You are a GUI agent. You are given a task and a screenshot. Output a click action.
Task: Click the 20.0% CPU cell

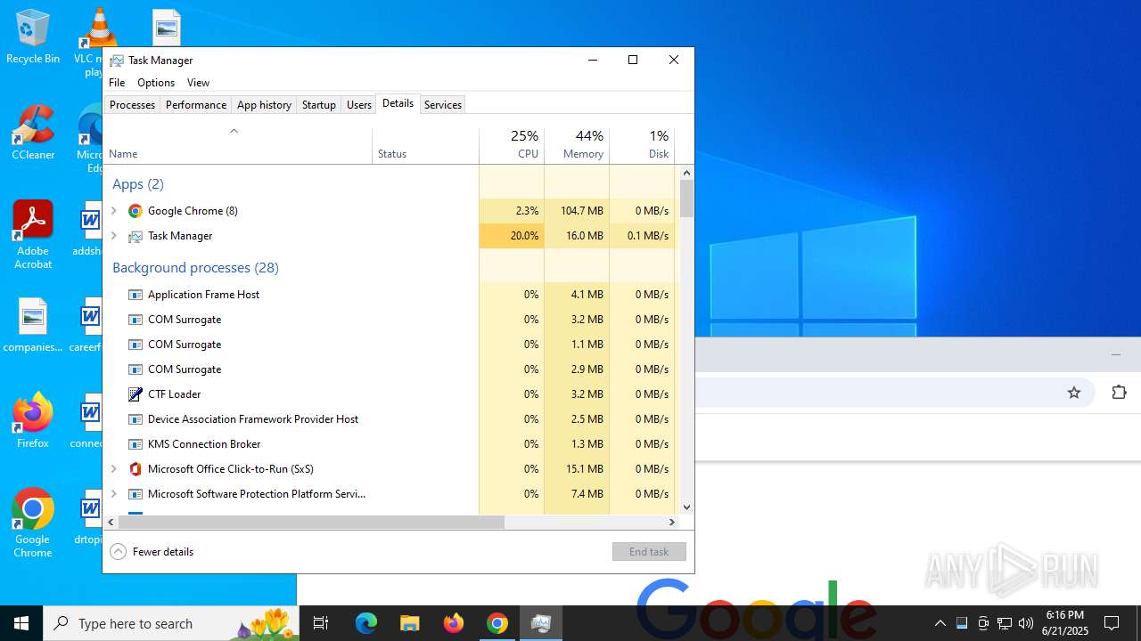pyautogui.click(x=512, y=236)
